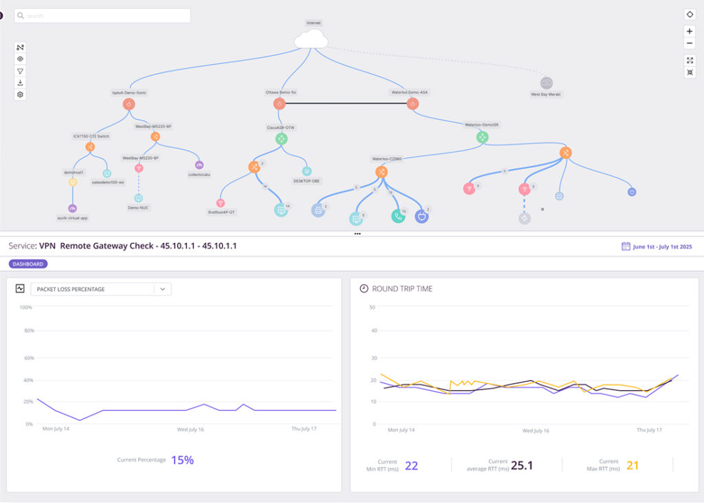Click the 'Thu July 17' label on round trip chart

click(x=649, y=430)
